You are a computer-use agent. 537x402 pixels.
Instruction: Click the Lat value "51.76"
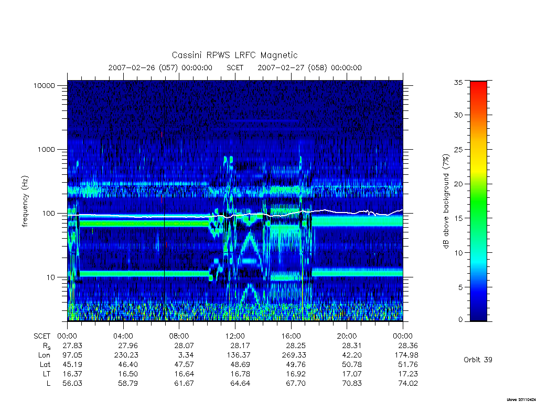408,365
